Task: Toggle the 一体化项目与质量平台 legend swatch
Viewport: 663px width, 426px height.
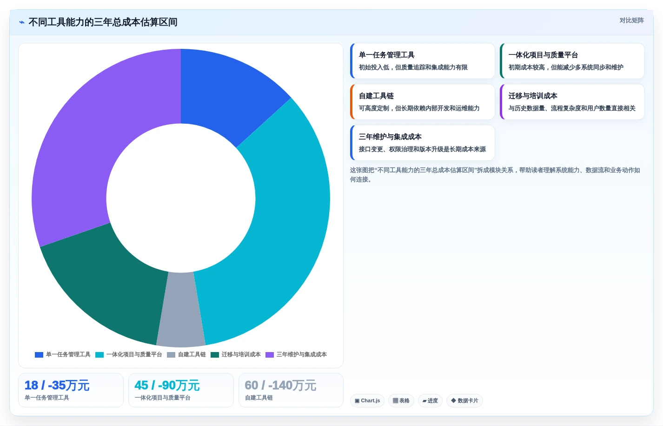Action: [99, 355]
